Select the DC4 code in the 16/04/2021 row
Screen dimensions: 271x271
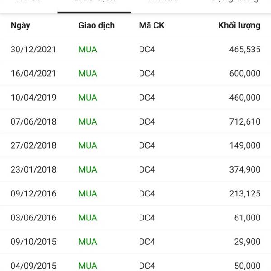click(x=147, y=74)
